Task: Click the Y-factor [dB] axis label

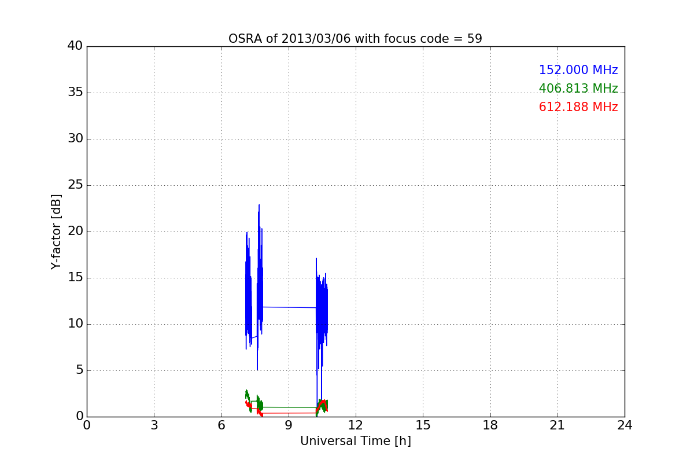Action: 56,231
